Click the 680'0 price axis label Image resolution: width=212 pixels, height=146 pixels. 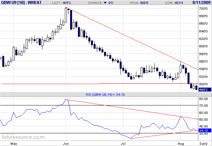(x=203, y=16)
